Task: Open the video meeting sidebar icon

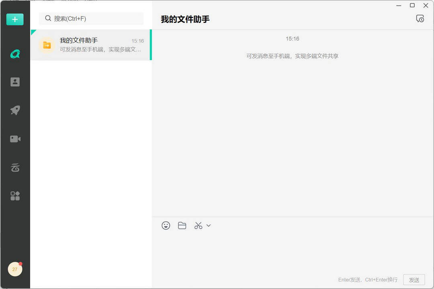Action: [x=15, y=139]
